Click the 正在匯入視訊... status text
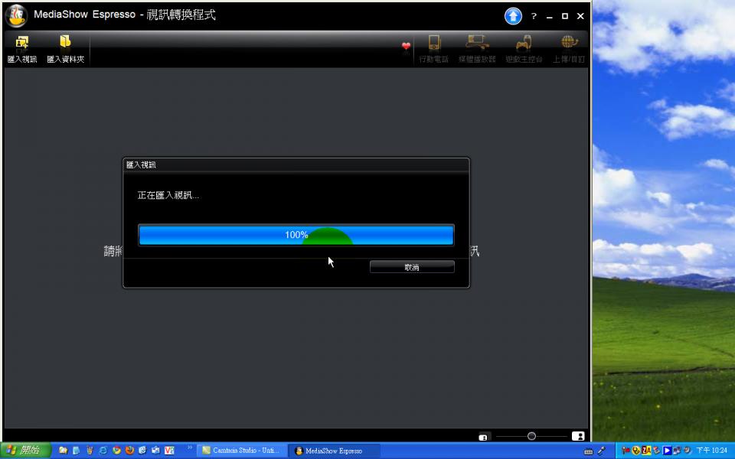735x459 pixels. 168,195
